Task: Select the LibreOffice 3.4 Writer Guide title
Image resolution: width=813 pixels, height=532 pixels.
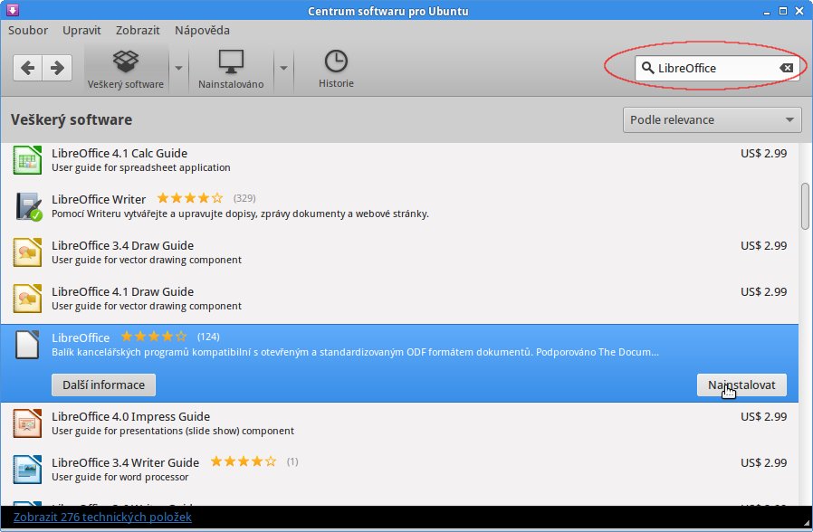Action: click(126, 462)
